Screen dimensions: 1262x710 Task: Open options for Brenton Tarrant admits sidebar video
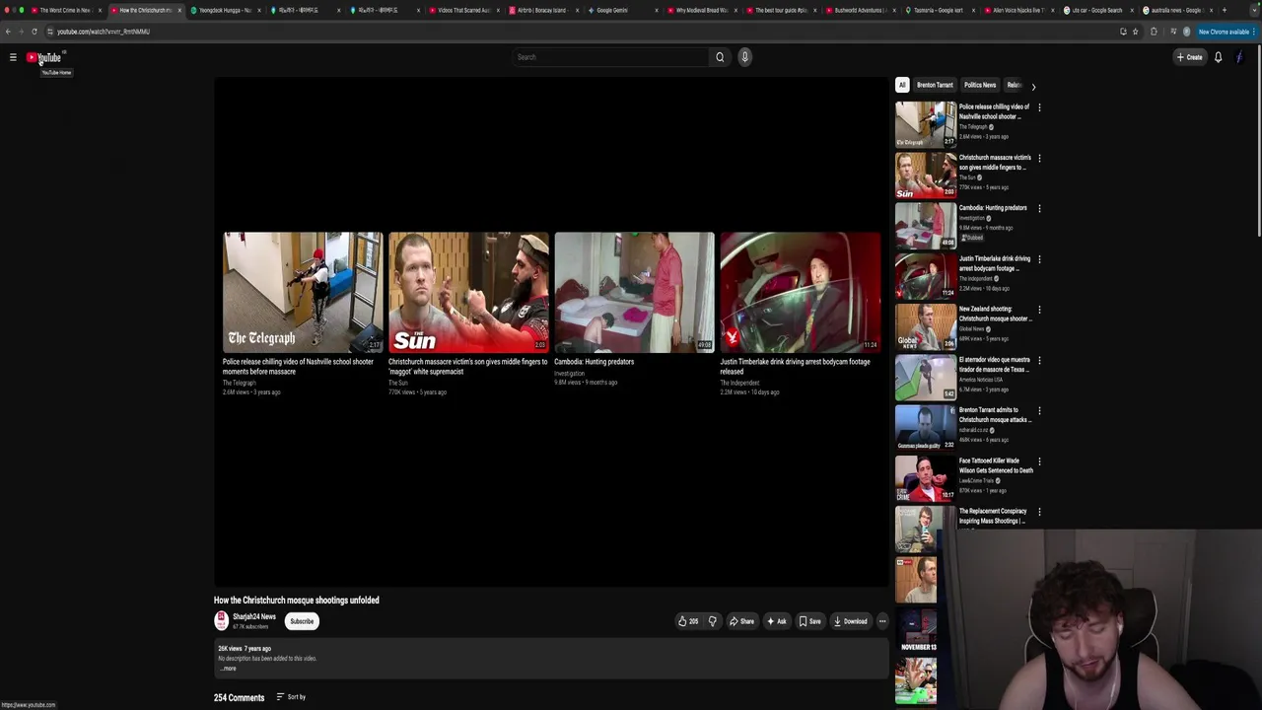click(x=1039, y=410)
